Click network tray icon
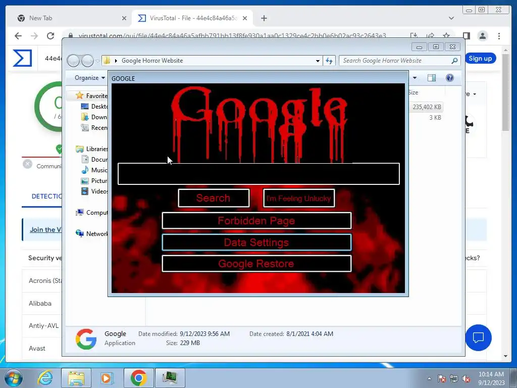 click(454, 378)
